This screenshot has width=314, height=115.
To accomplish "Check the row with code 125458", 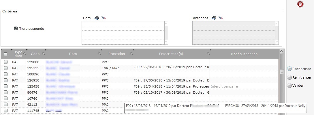I will click(x=5, y=86).
